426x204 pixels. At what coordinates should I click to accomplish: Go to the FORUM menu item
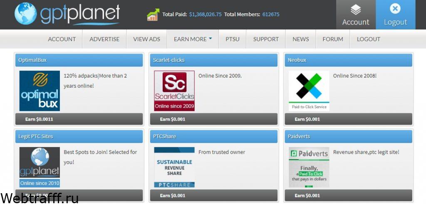pos(333,39)
